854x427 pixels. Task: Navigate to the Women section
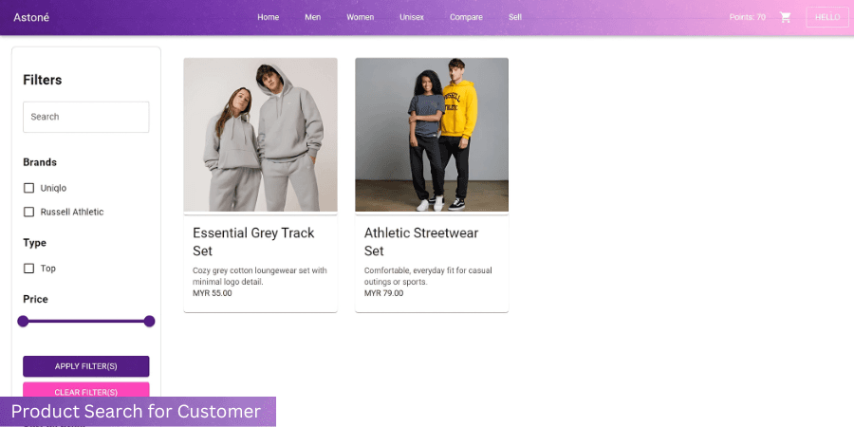coord(360,17)
